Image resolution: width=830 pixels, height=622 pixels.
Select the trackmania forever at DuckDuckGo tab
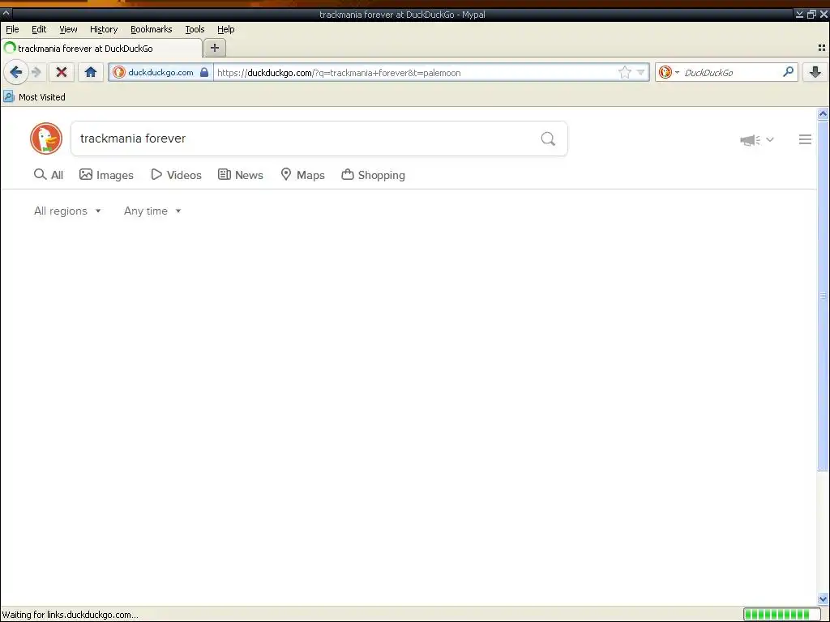click(101, 48)
